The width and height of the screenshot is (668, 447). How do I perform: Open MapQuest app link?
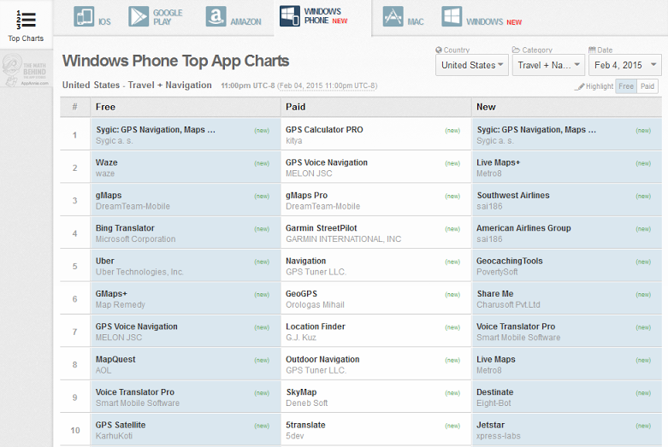(115, 359)
